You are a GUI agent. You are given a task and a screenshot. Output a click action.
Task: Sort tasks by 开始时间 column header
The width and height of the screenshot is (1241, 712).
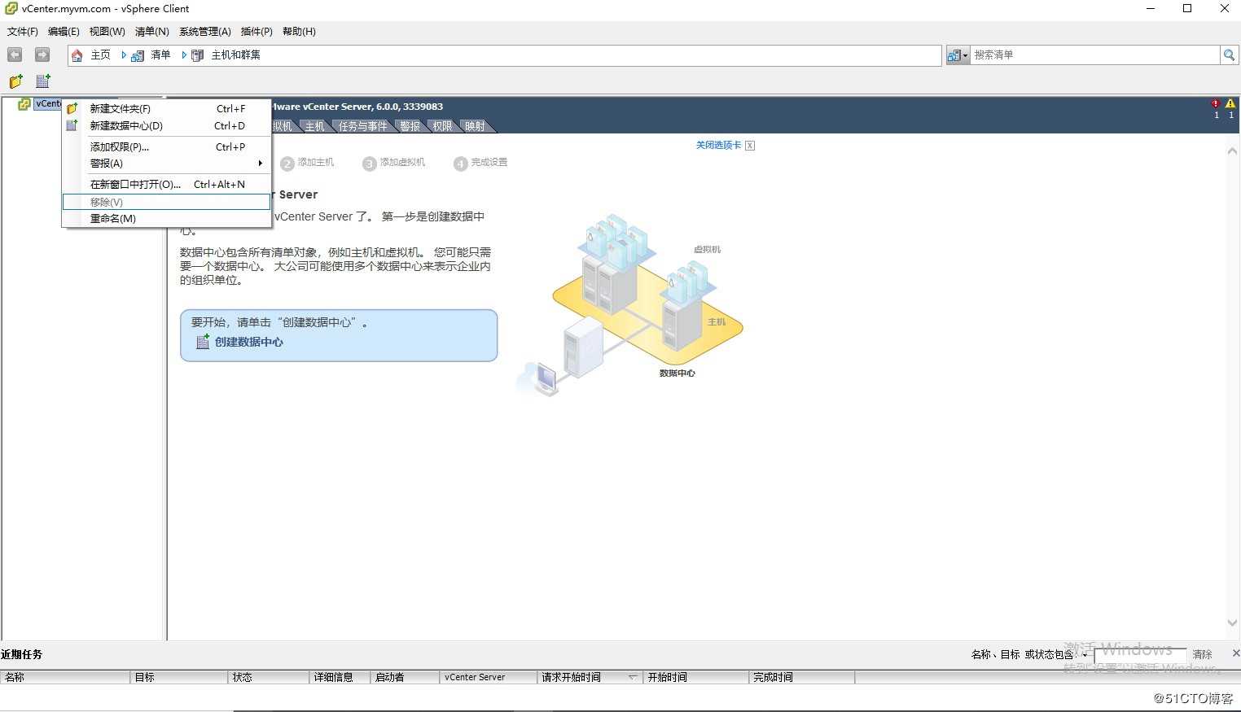pos(696,677)
